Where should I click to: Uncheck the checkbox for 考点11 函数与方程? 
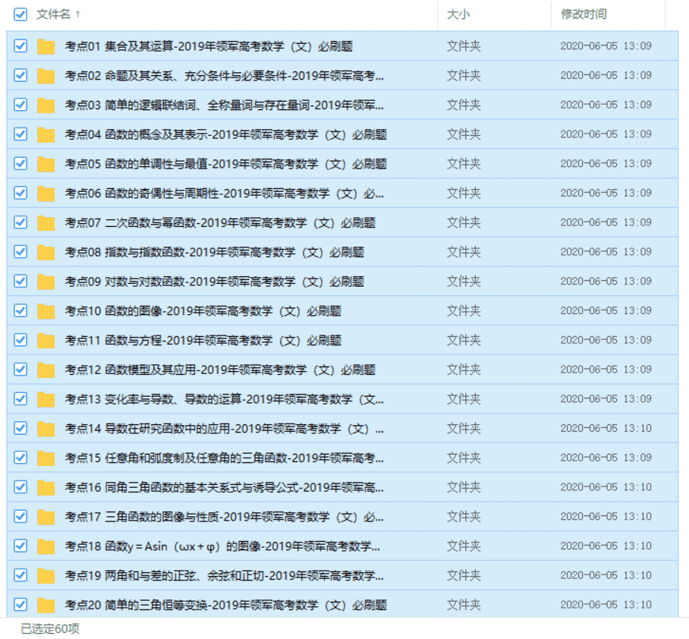click(20, 341)
